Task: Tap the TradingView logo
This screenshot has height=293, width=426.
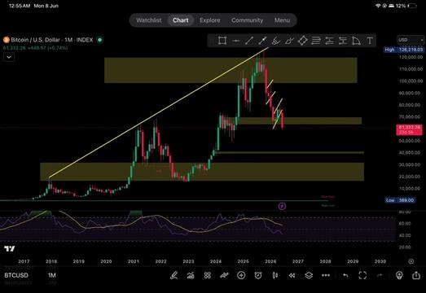Action: click(10, 248)
